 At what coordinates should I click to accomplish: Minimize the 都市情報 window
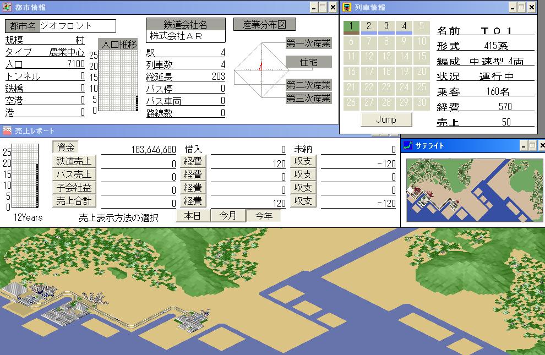[x=314, y=7]
